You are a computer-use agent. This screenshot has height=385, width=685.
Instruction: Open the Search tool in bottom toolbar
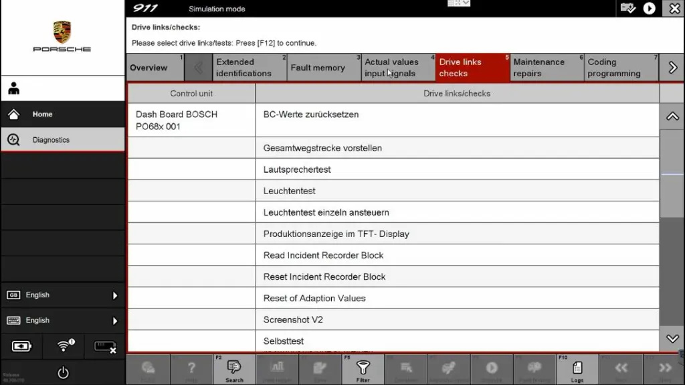234,369
